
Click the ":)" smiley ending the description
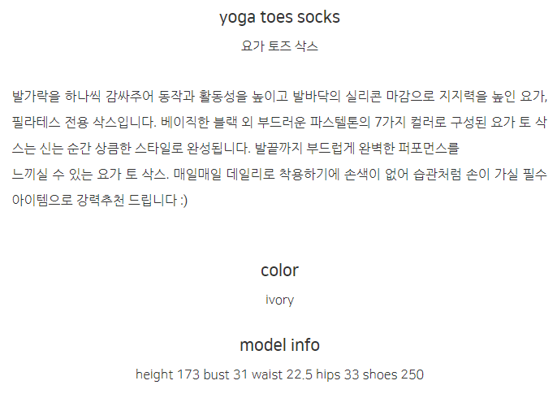(182, 200)
